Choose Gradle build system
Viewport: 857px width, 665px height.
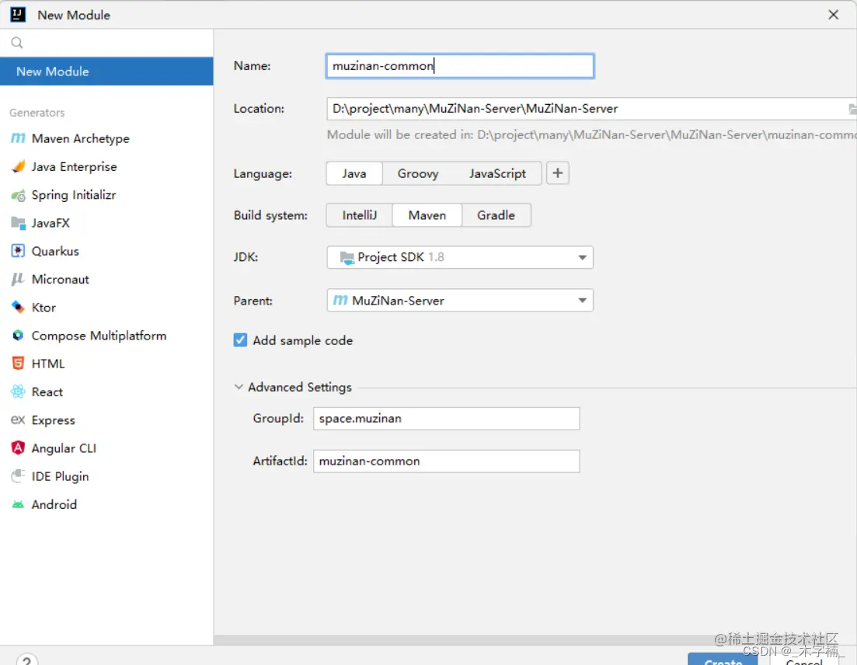(x=496, y=215)
